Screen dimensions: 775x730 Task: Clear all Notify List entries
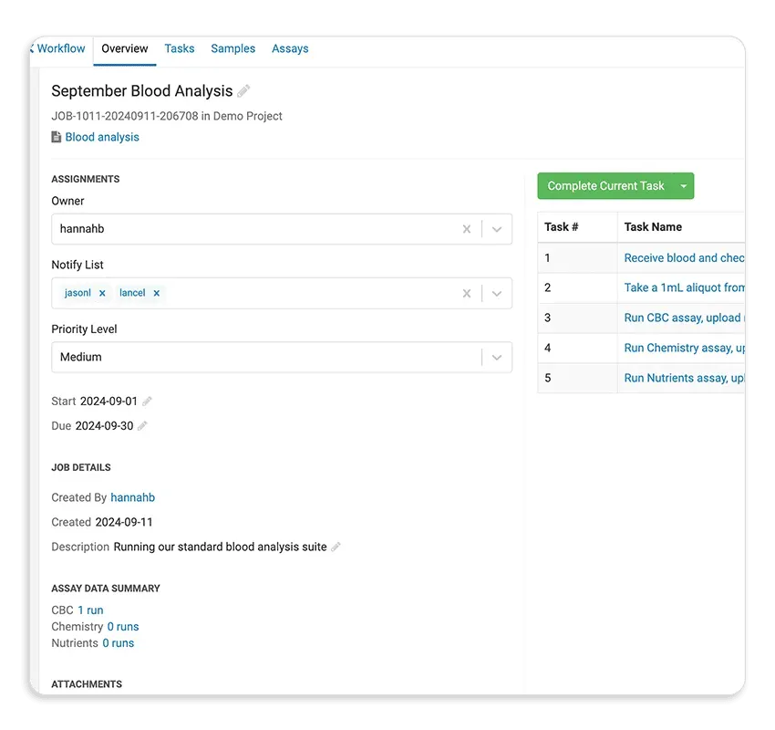pyautogui.click(x=467, y=293)
